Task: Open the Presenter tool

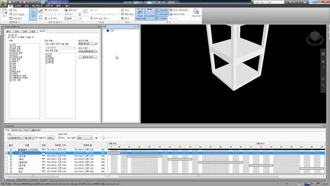Action: [162, 10]
